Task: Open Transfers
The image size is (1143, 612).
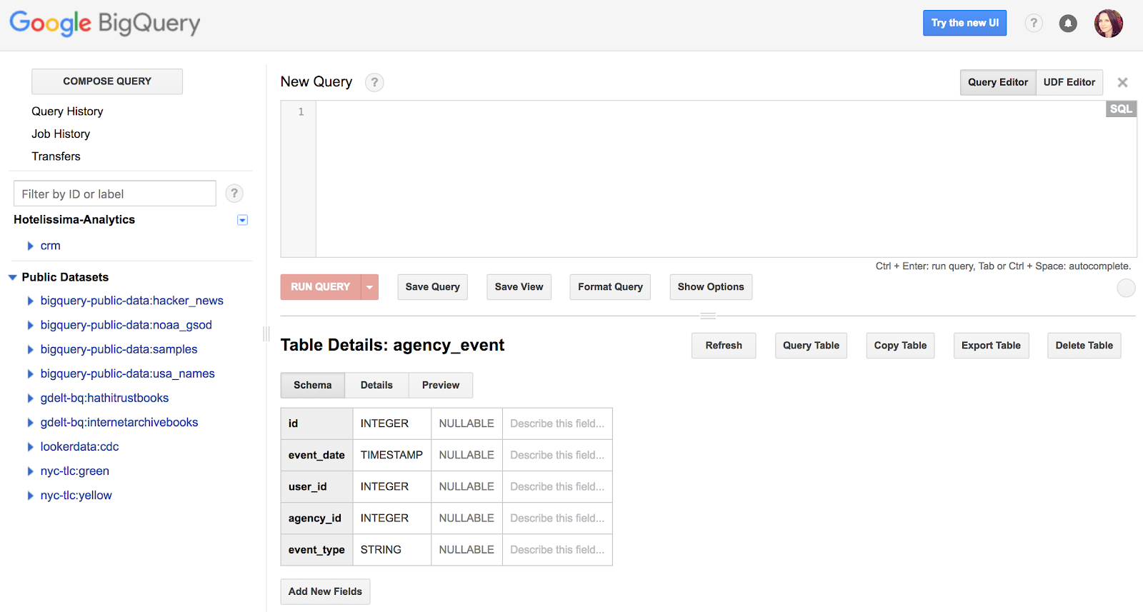Action: (x=56, y=156)
